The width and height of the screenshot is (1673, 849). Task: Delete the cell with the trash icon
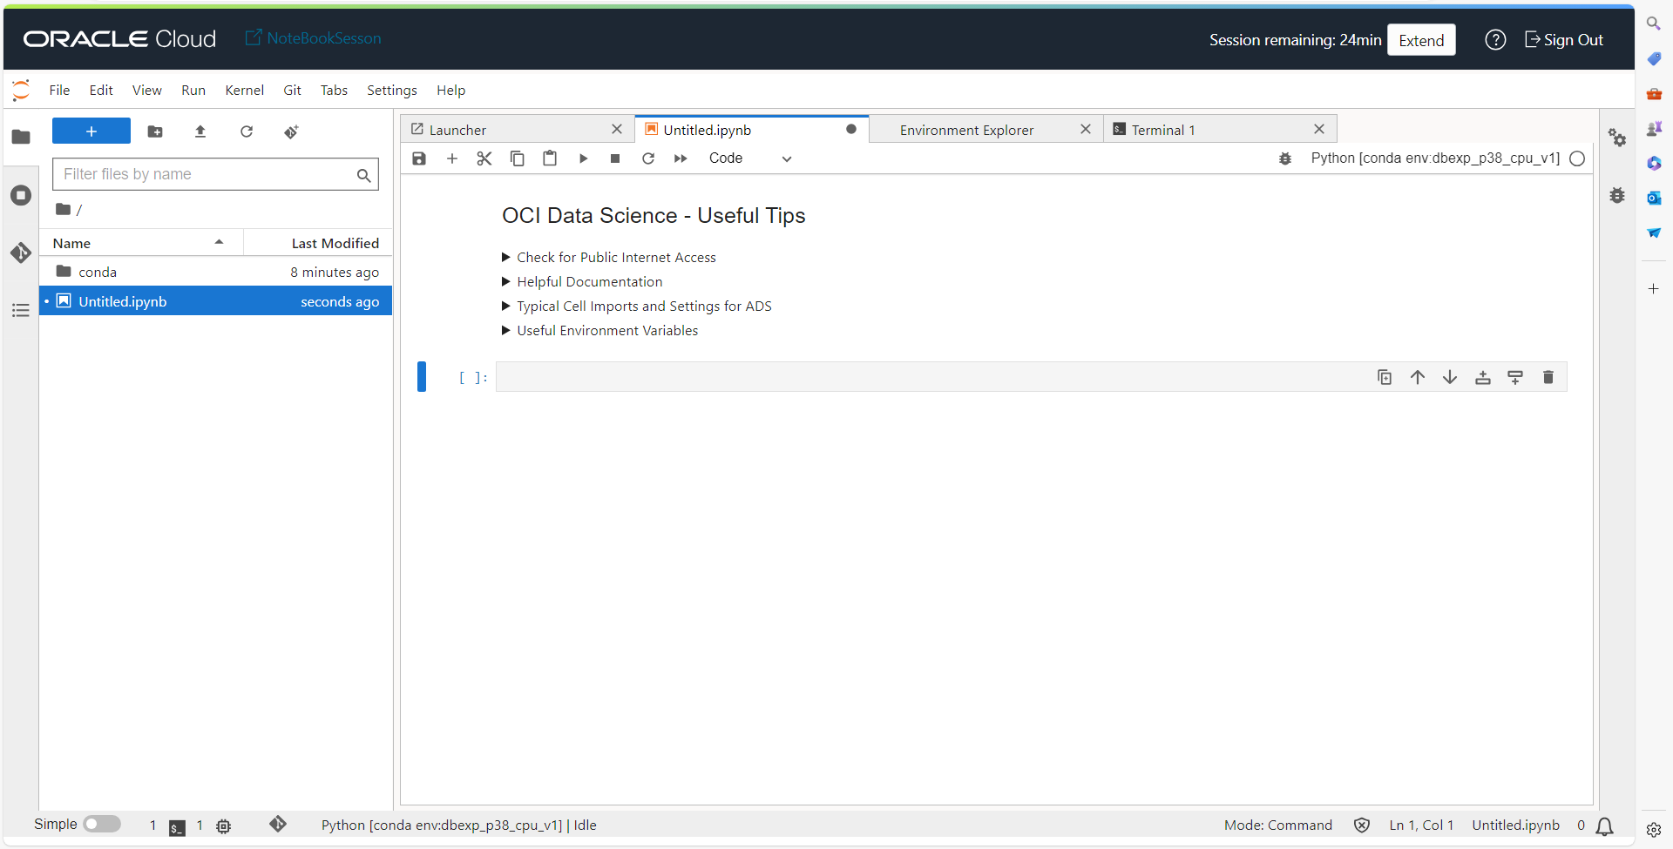(1548, 377)
